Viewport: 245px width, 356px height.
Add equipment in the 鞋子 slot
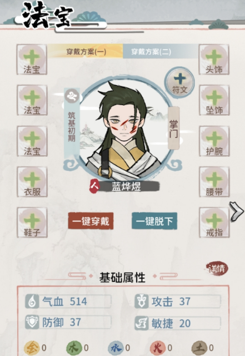[32, 222]
